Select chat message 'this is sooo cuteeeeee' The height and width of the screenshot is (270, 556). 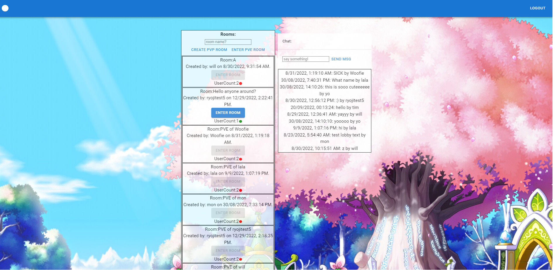325,90
